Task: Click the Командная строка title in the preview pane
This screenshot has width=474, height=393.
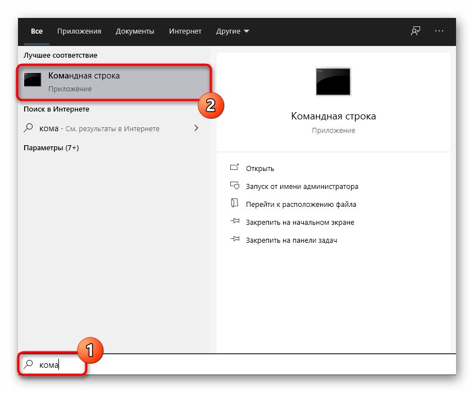Action: [x=333, y=116]
